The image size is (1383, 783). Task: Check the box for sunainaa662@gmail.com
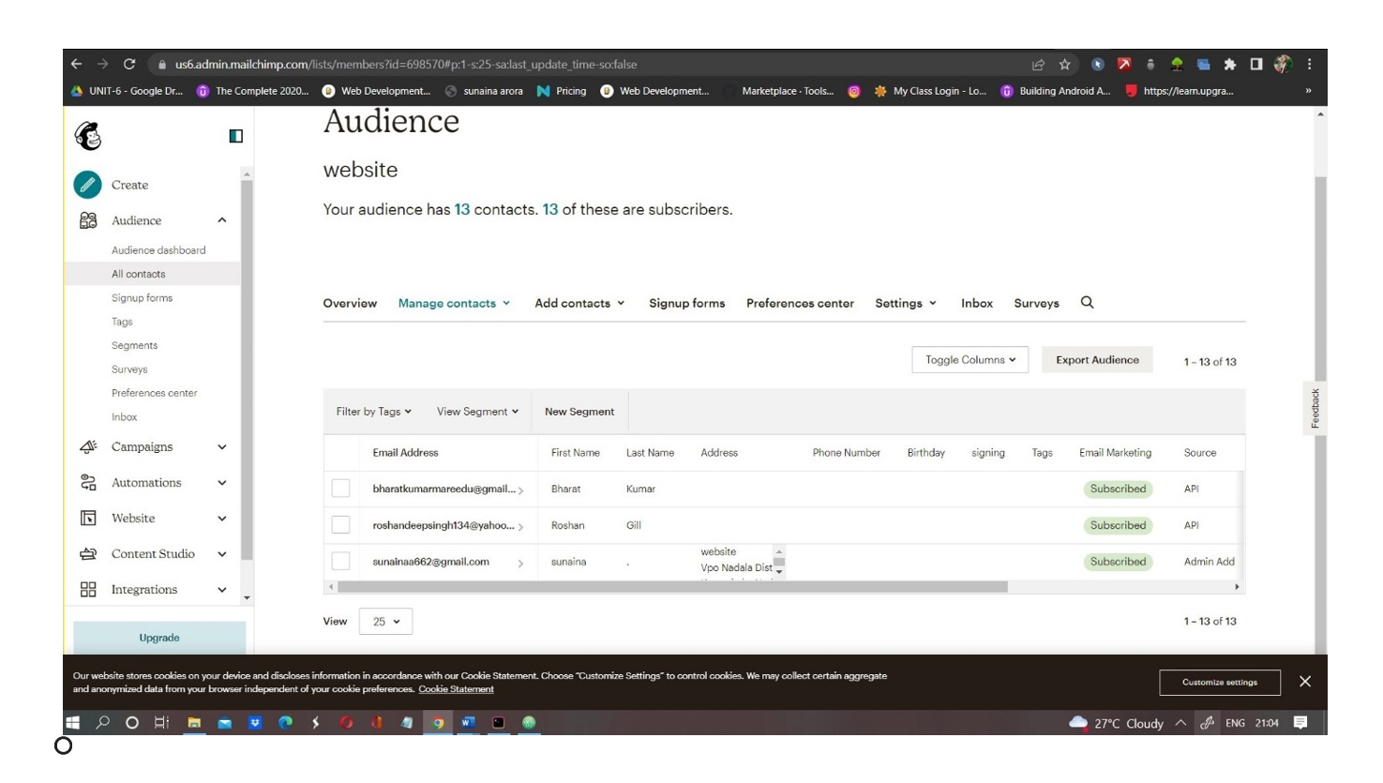click(x=340, y=562)
